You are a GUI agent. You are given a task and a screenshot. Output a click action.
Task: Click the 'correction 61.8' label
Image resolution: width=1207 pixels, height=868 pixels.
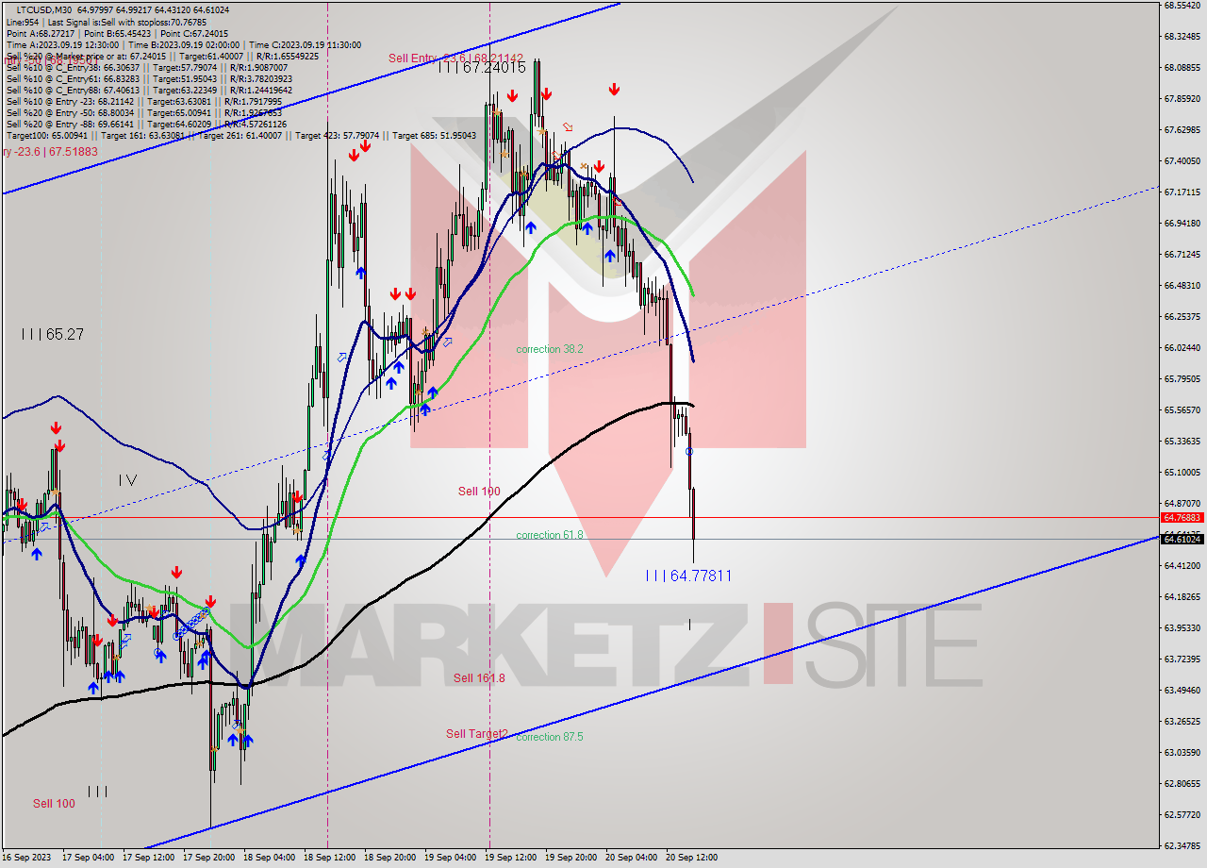pyautogui.click(x=550, y=535)
